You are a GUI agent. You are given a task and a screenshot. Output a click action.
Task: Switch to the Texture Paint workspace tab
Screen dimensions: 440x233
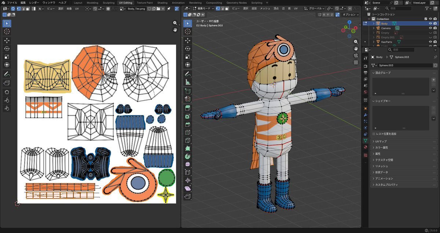click(144, 3)
